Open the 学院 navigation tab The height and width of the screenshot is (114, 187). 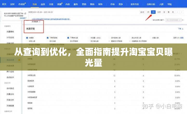click(169, 4)
